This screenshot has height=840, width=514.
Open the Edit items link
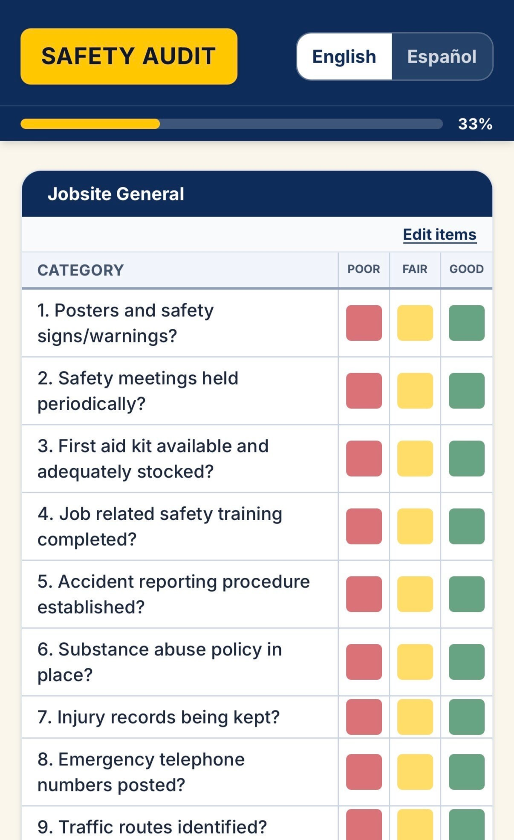pyautogui.click(x=439, y=235)
